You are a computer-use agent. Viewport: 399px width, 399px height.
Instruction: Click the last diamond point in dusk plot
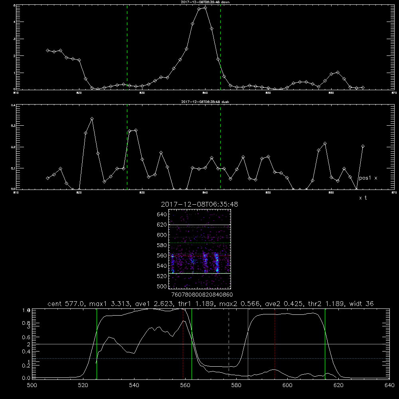coord(363,146)
